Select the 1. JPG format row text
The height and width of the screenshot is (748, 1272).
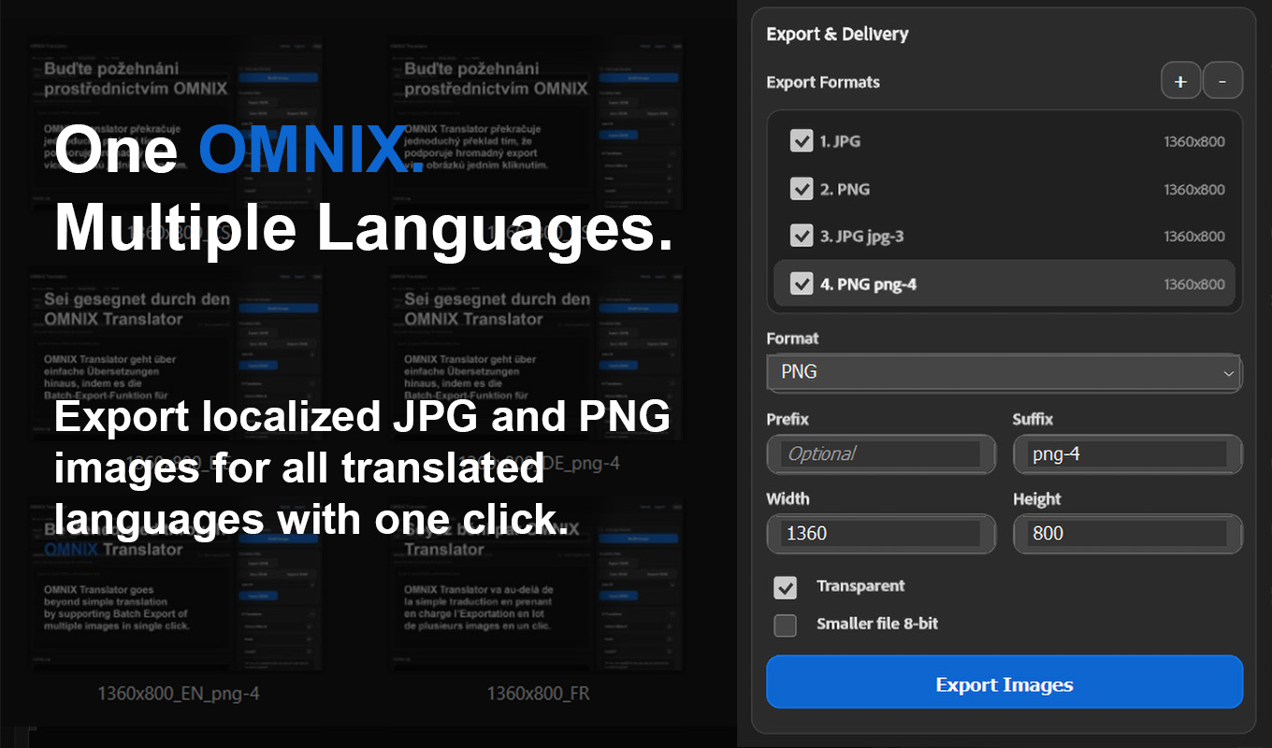(x=840, y=142)
